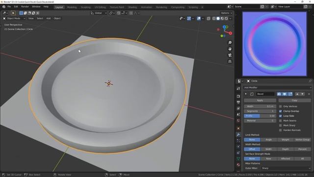The width and height of the screenshot is (314, 177).
Task: Toggle viewport overlays display button
Action: click(x=199, y=19)
